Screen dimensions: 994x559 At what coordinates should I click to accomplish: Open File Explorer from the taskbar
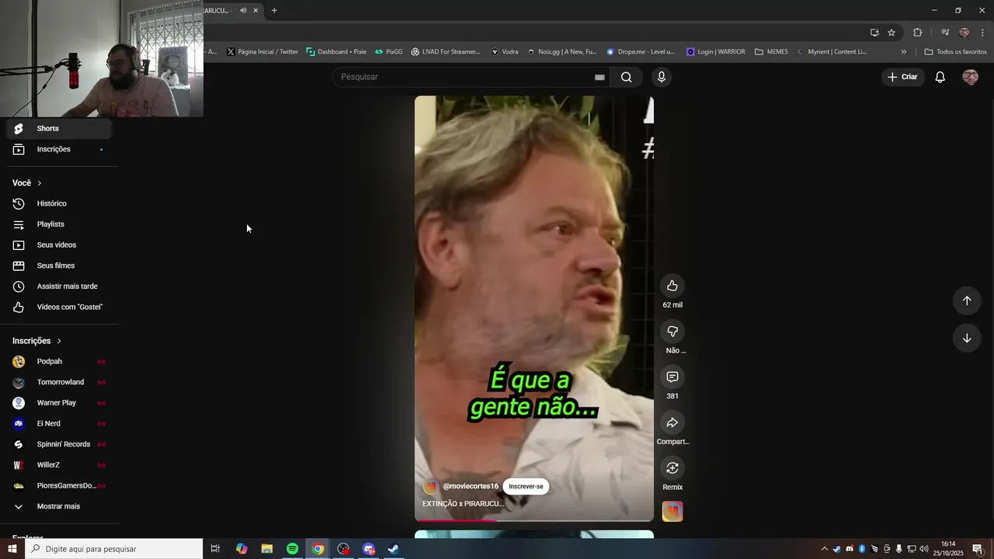(267, 549)
